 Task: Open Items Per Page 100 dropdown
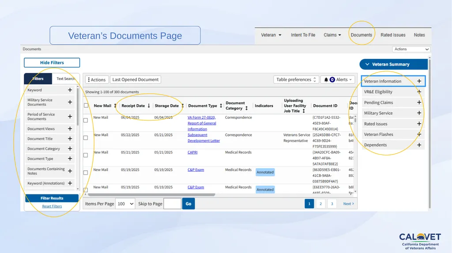coord(125,204)
